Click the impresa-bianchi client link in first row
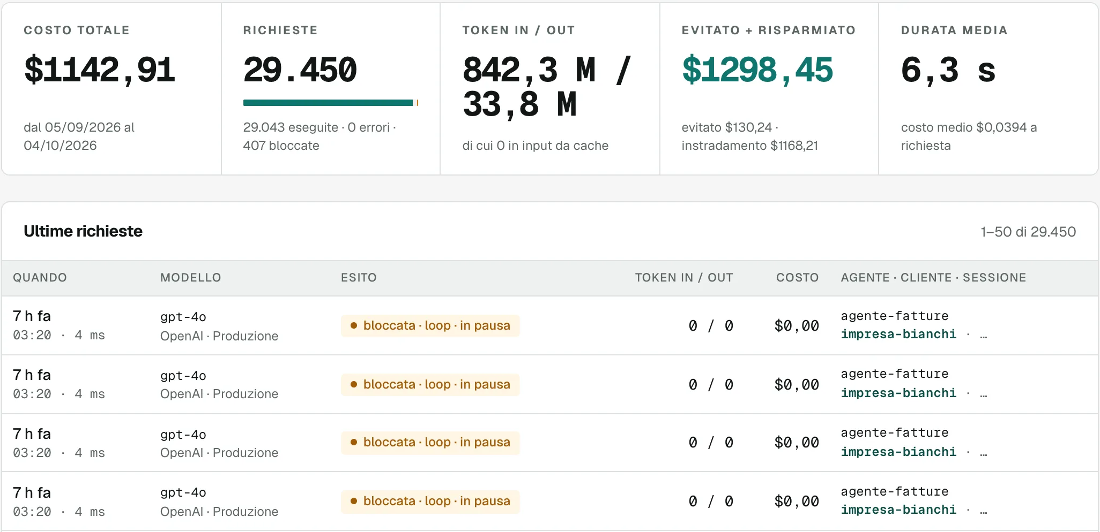 [898, 335]
